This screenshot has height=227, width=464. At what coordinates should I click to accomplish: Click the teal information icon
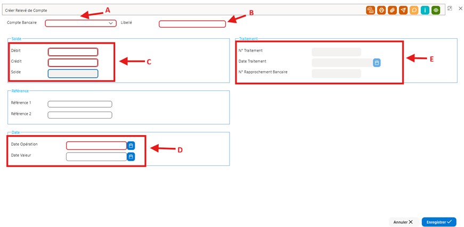425,10
